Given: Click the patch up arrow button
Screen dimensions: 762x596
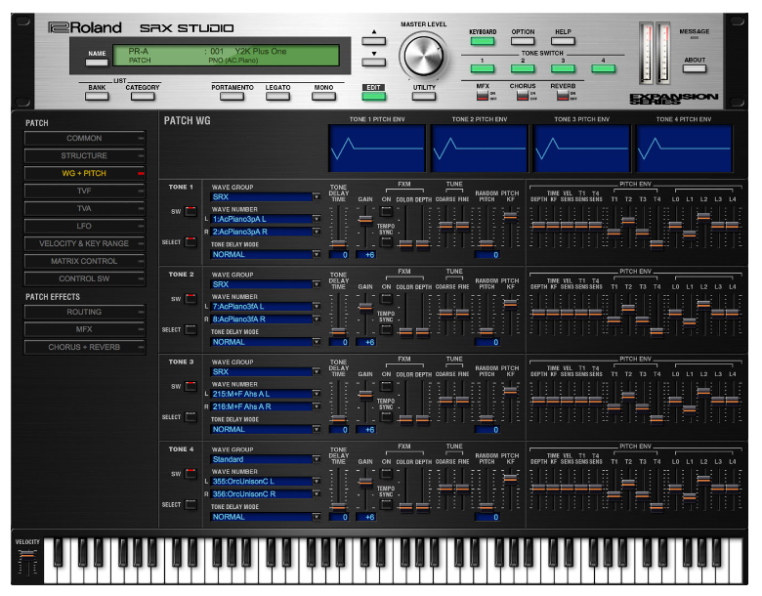Looking at the screenshot, I should point(374,41).
